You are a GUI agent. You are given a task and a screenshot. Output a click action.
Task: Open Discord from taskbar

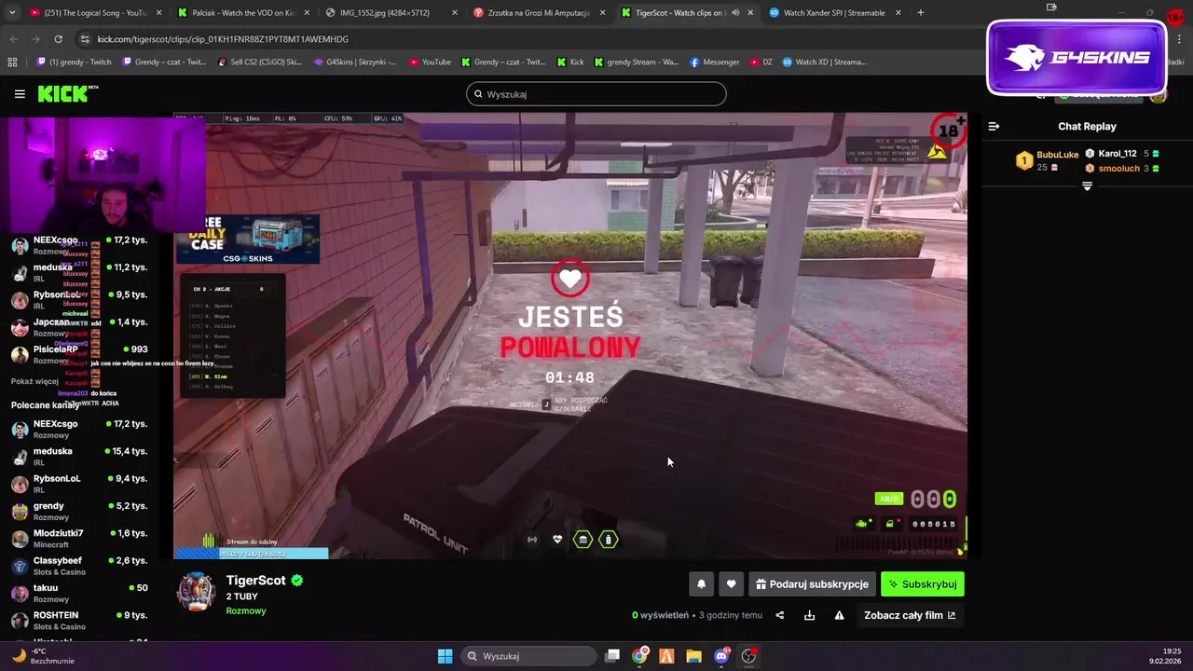click(x=721, y=656)
